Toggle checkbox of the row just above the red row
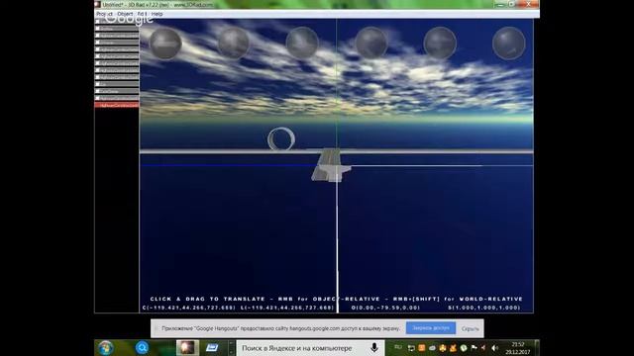634x356 pixels. [98, 98]
